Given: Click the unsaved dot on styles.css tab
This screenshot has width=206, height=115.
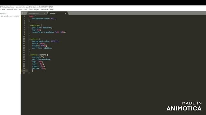Looking at the screenshot, I should click(65, 13).
